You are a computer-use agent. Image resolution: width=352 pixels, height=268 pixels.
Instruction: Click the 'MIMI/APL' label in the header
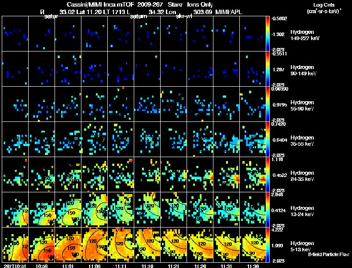point(228,12)
